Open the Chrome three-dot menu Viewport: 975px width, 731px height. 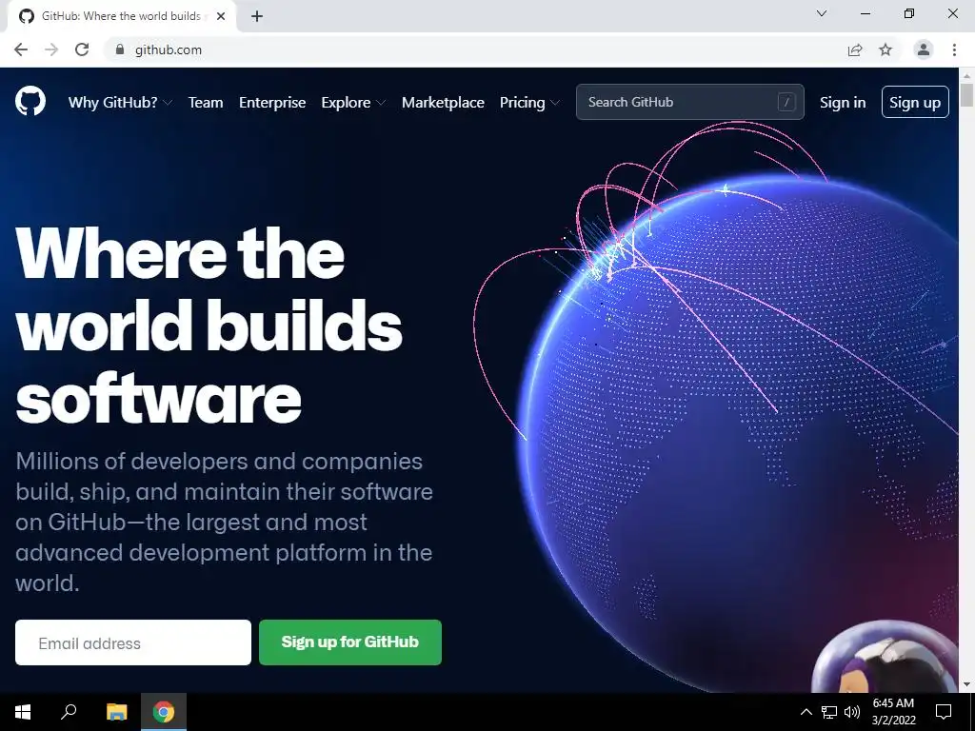click(954, 49)
